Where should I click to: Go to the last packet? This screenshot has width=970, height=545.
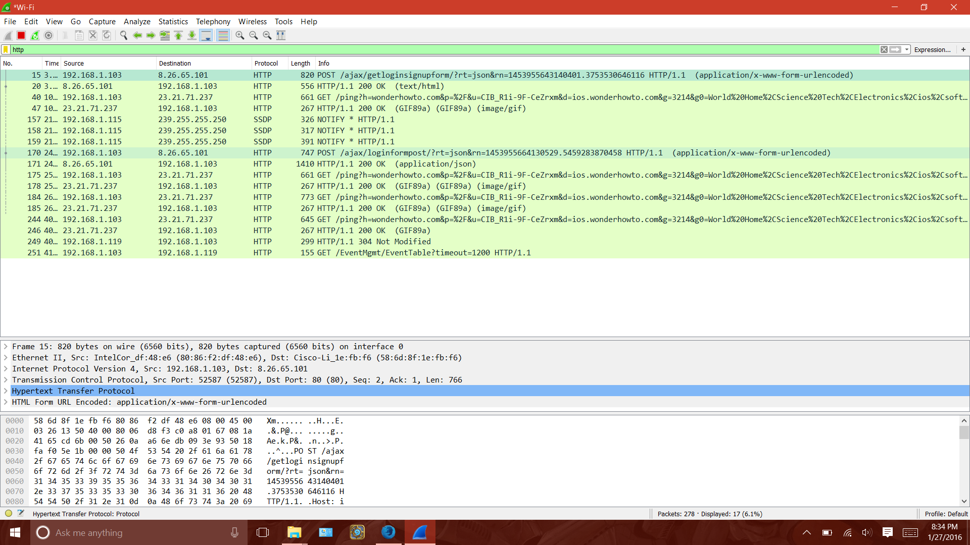click(x=192, y=35)
